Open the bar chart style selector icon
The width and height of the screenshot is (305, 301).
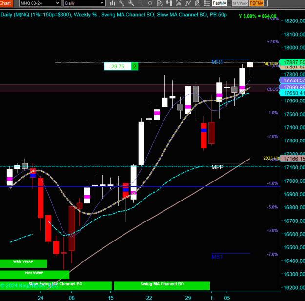pyautogui.click(x=112, y=3)
